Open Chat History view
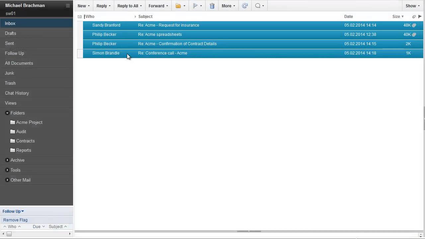The height and width of the screenshot is (239, 425). (x=37, y=93)
